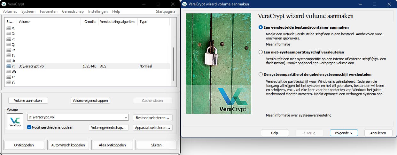Open the Startpagina link in menu bar
This screenshot has width=397, height=155.
[165, 11]
